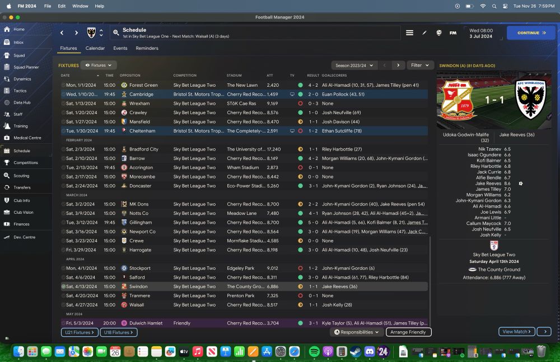Open Competitions in the sidebar
This screenshot has height=362, width=560.
25,162
